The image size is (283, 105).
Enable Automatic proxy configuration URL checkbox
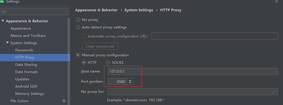click(x=84, y=36)
